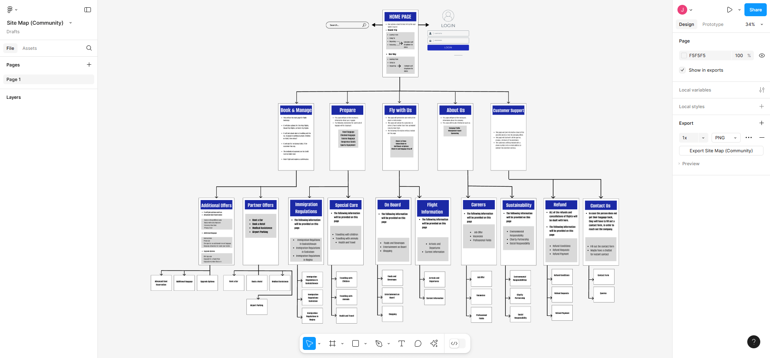Select the Move tool in toolbar
The image size is (770, 358).
[309, 343]
